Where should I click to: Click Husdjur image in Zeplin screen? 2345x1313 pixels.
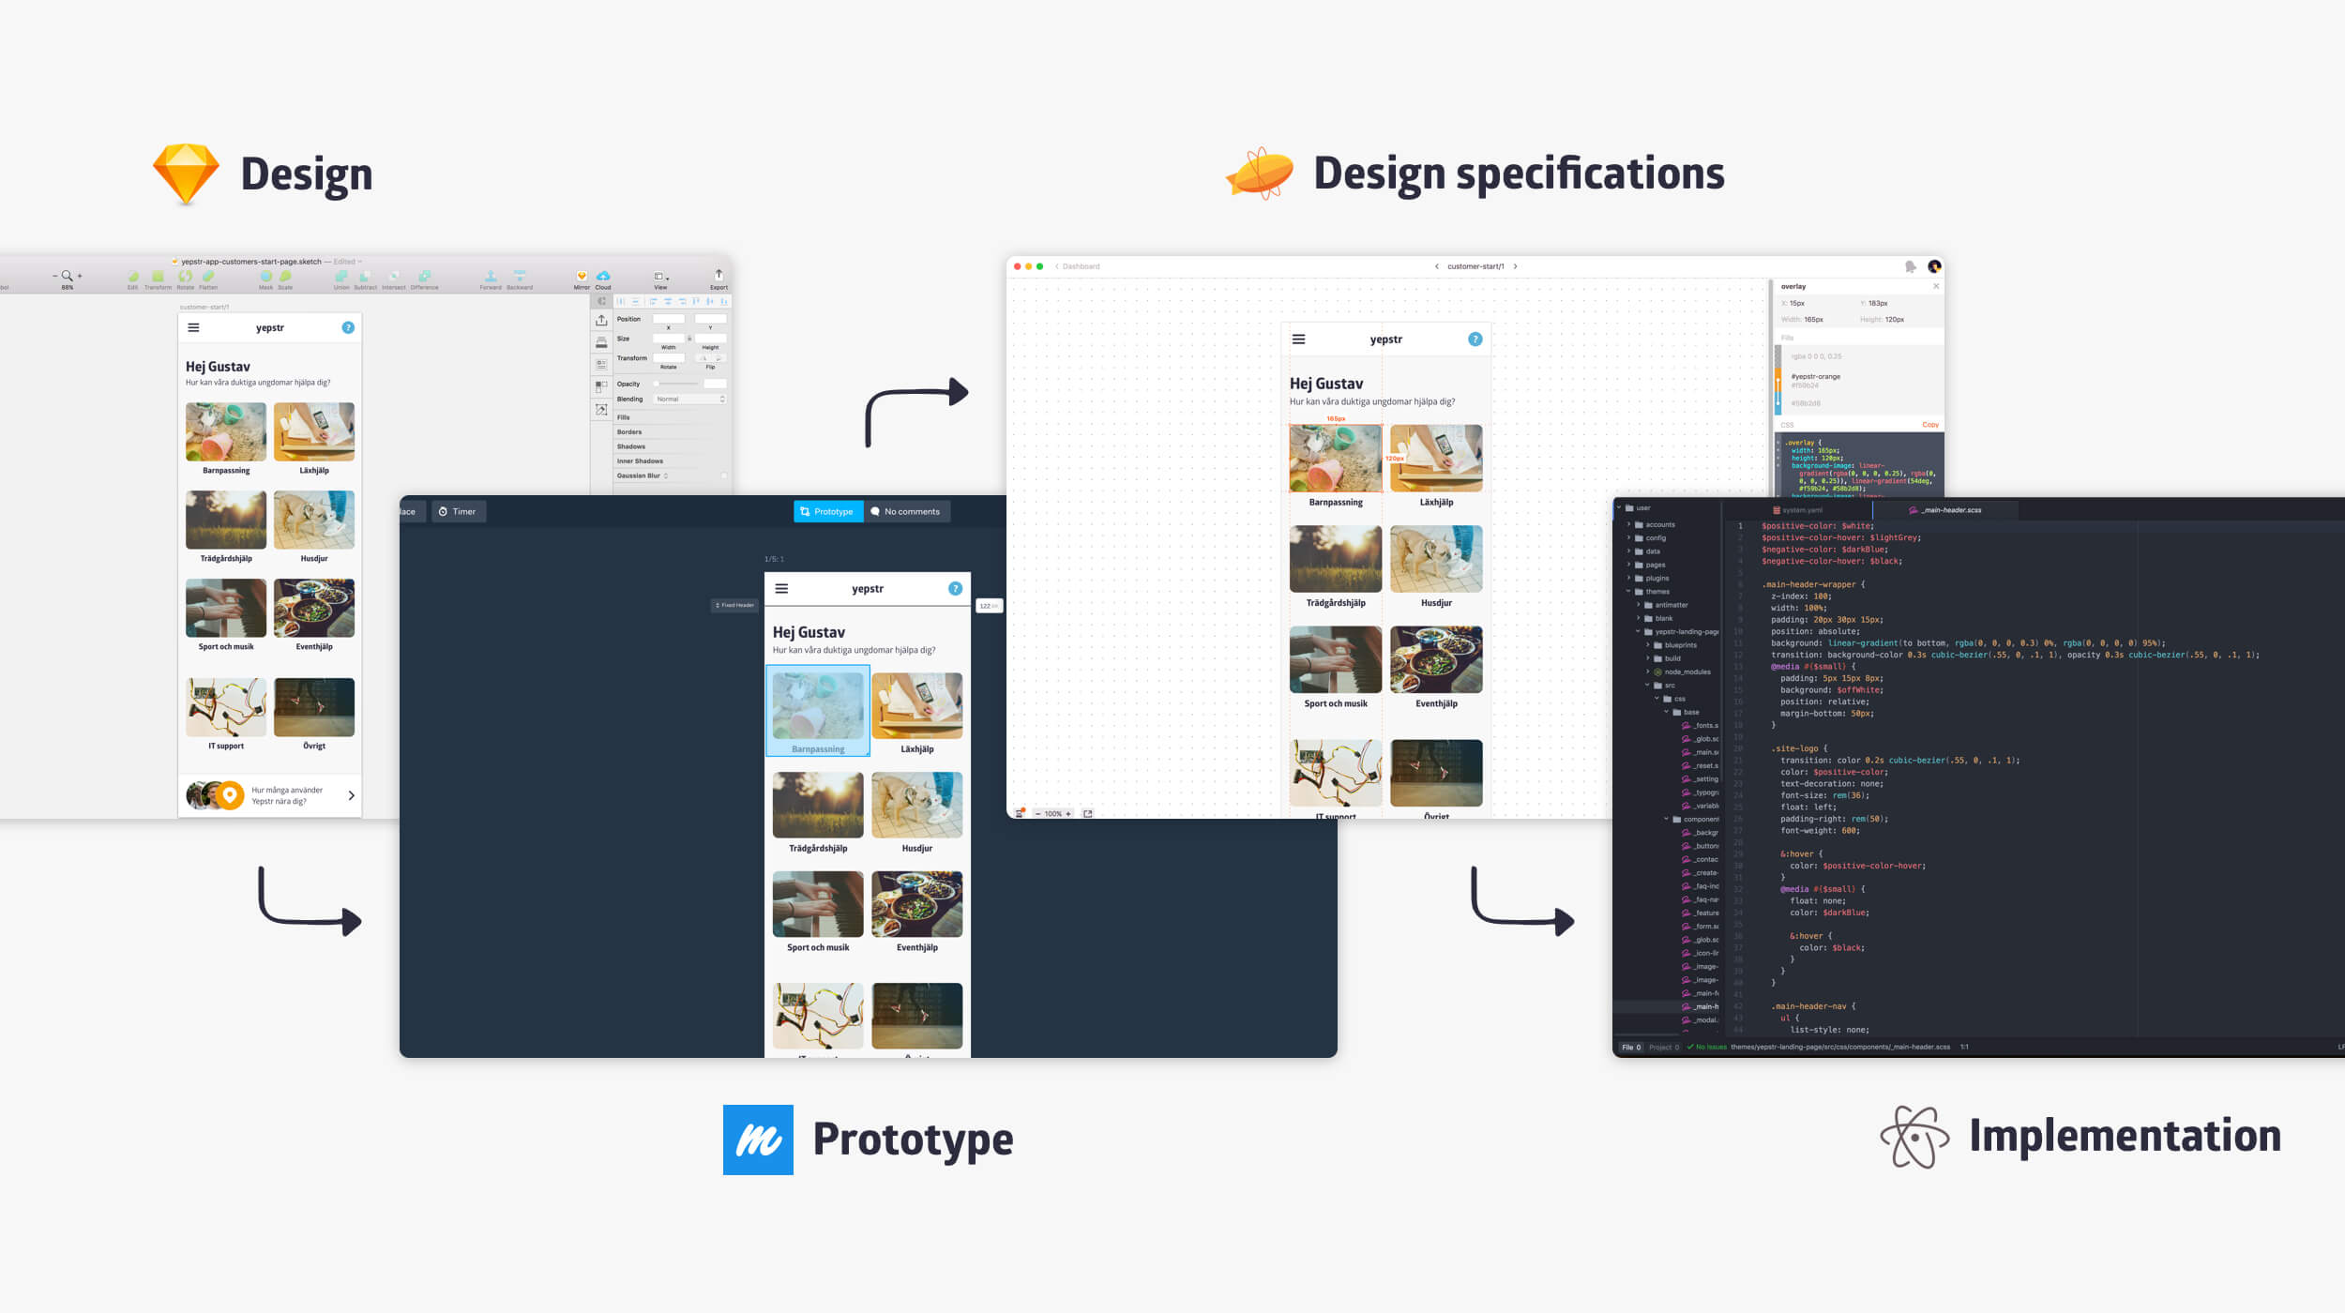(1436, 559)
